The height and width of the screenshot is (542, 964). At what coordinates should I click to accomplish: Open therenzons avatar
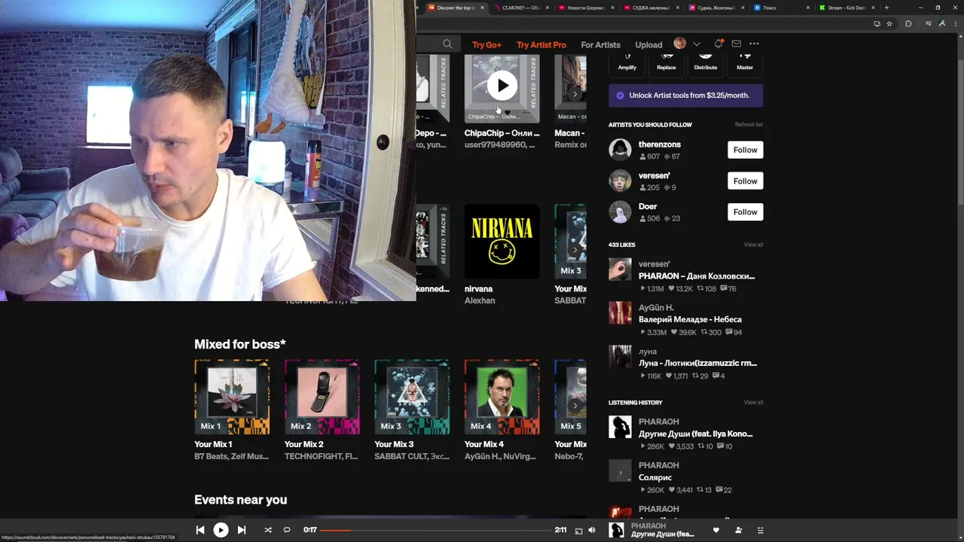[x=620, y=150]
